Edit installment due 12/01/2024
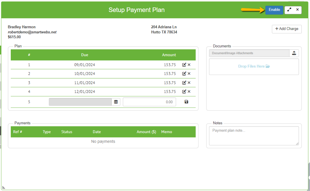The image size is (310, 191). [x=184, y=91]
